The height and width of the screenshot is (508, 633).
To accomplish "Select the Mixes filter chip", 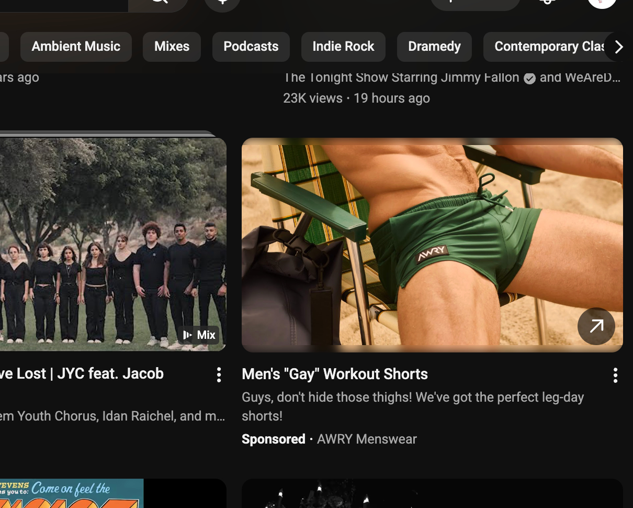I will [x=172, y=47].
